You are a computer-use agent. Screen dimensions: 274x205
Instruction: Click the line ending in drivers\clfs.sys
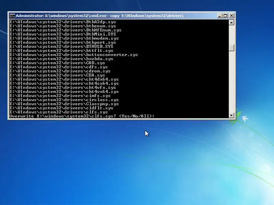(x=59, y=112)
